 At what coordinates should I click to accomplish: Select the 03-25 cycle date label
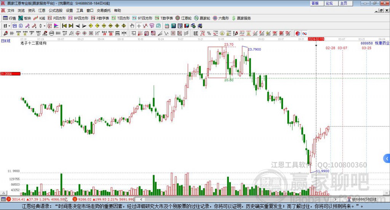pyautogui.click(x=366, y=48)
